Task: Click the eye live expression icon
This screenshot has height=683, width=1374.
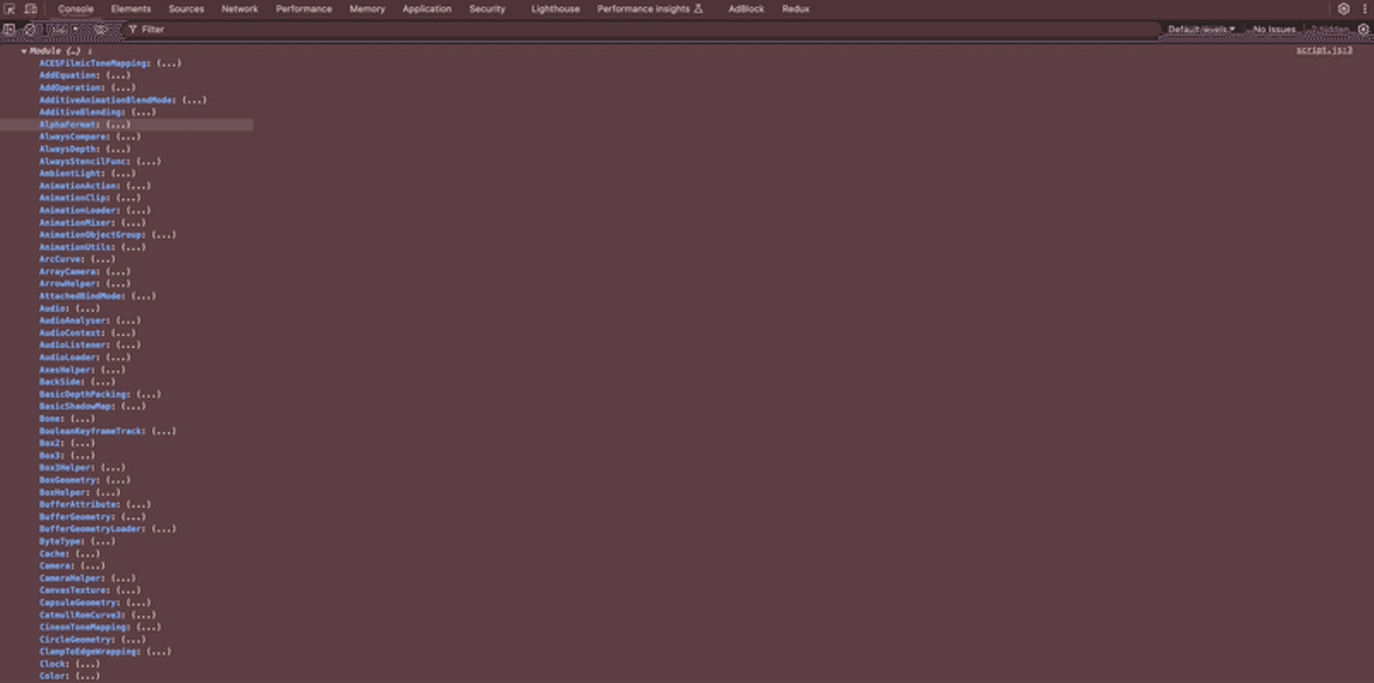Action: coord(99,30)
